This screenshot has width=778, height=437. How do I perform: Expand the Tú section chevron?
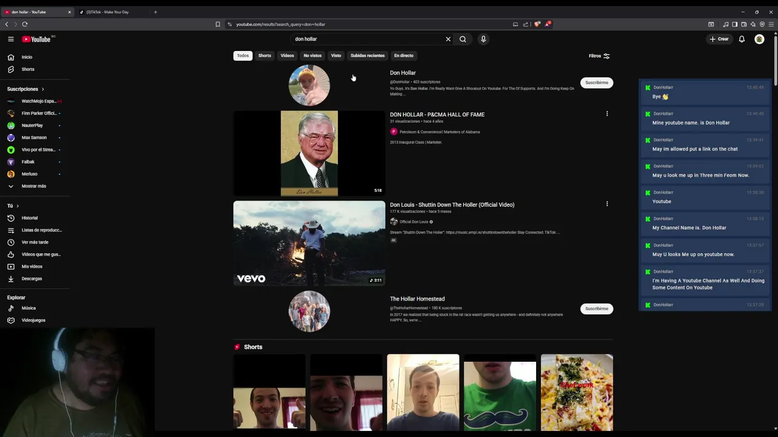click(x=17, y=206)
